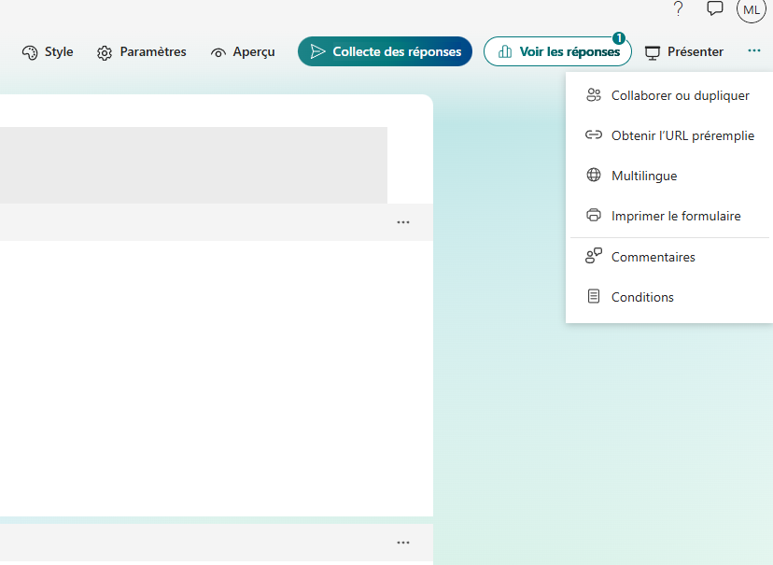Screen dimensions: 773x565
Task: Click the Style palette icon
Action: tap(30, 52)
